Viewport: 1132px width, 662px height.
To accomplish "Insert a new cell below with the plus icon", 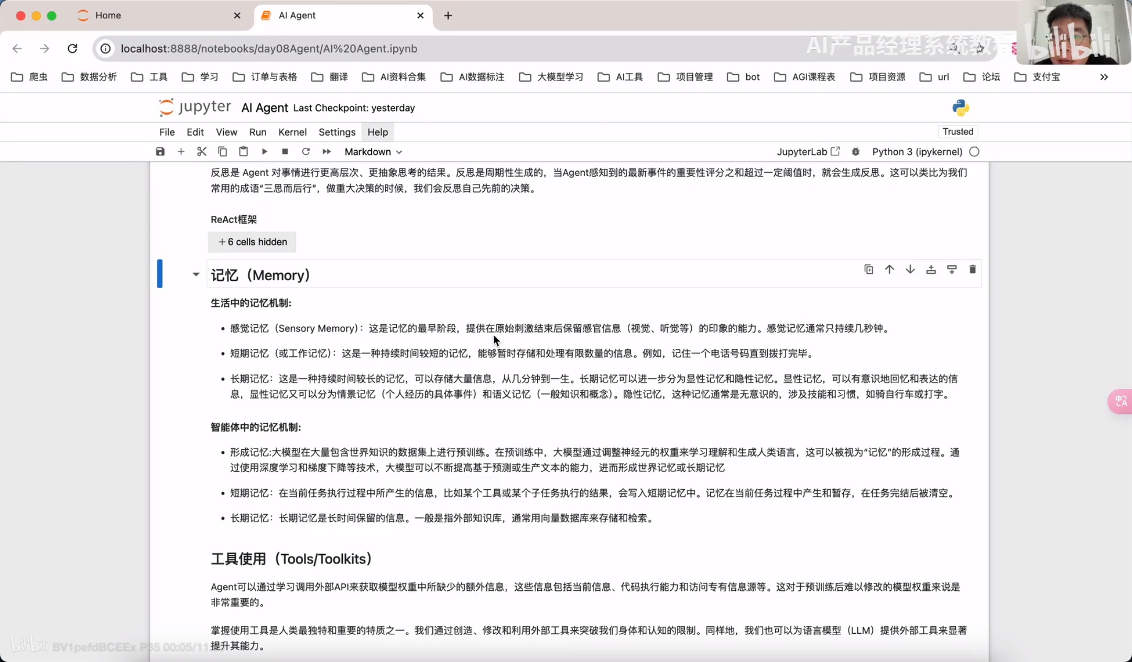I will pyautogui.click(x=181, y=152).
